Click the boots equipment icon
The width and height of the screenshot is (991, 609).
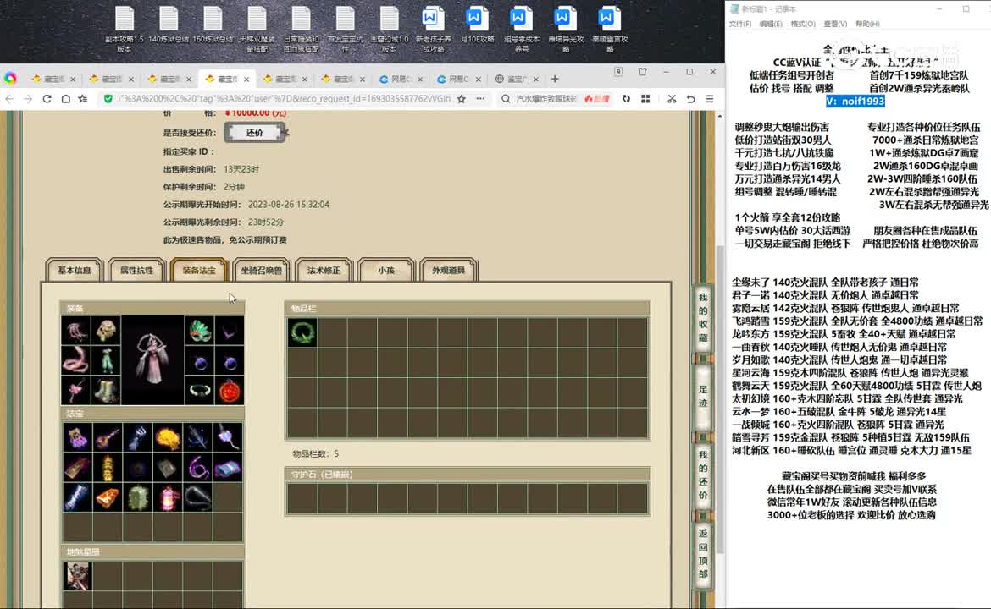coord(106,390)
